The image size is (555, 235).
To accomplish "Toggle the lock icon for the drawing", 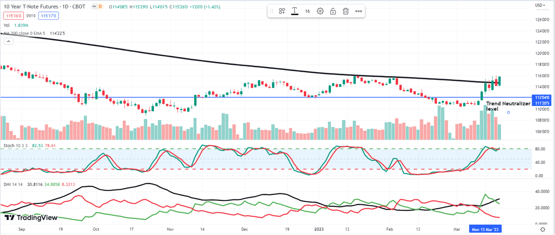I will coord(333,11).
